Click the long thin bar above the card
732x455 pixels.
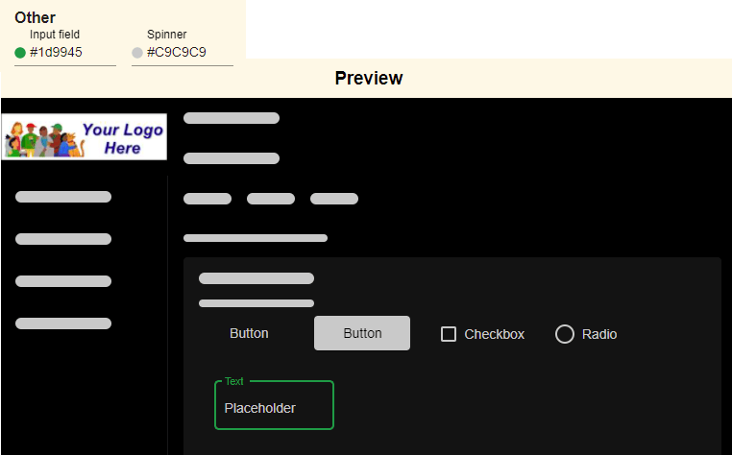click(256, 238)
